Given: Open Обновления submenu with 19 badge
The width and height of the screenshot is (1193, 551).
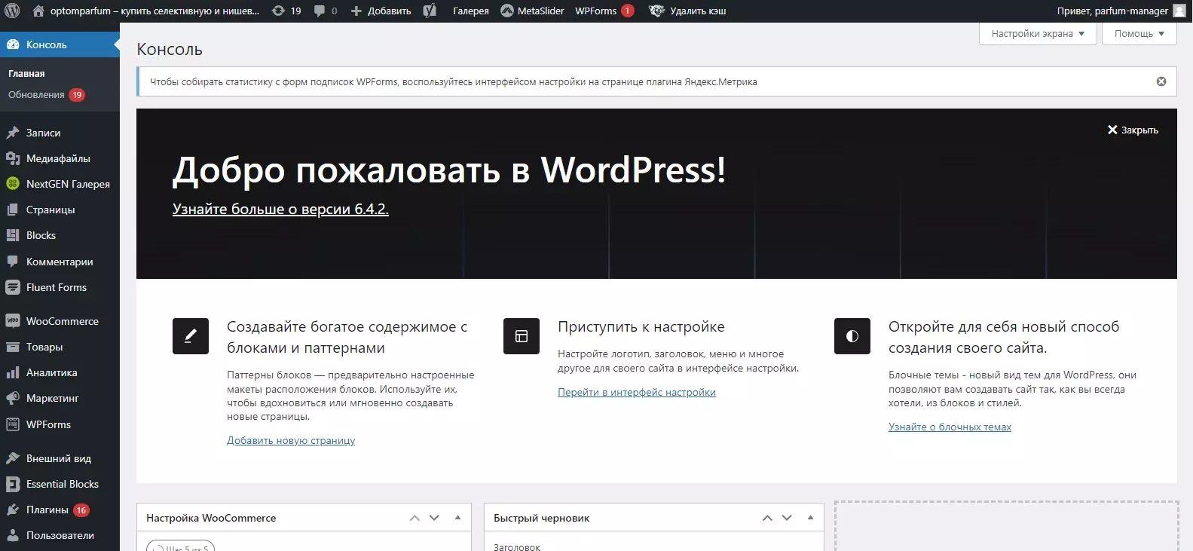Looking at the screenshot, I should [46, 95].
